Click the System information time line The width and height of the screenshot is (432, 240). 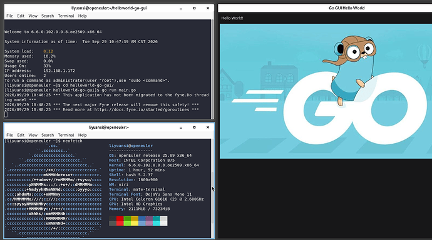(x=81, y=42)
